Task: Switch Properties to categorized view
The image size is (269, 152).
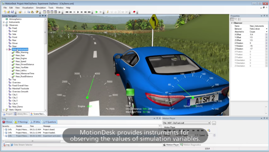Action: [232, 19]
